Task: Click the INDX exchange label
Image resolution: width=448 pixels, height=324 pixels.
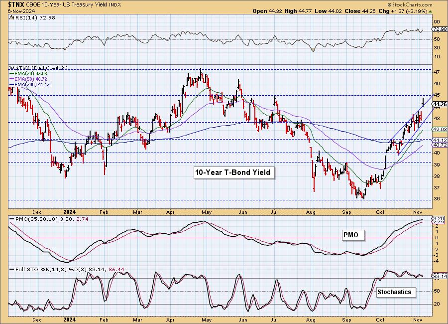Action: click(115, 5)
